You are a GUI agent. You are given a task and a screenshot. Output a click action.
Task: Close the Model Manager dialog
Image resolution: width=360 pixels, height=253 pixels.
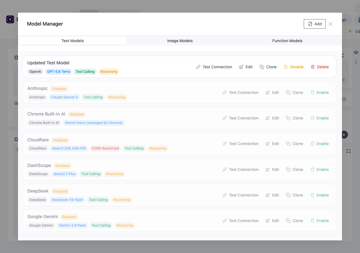330,24
